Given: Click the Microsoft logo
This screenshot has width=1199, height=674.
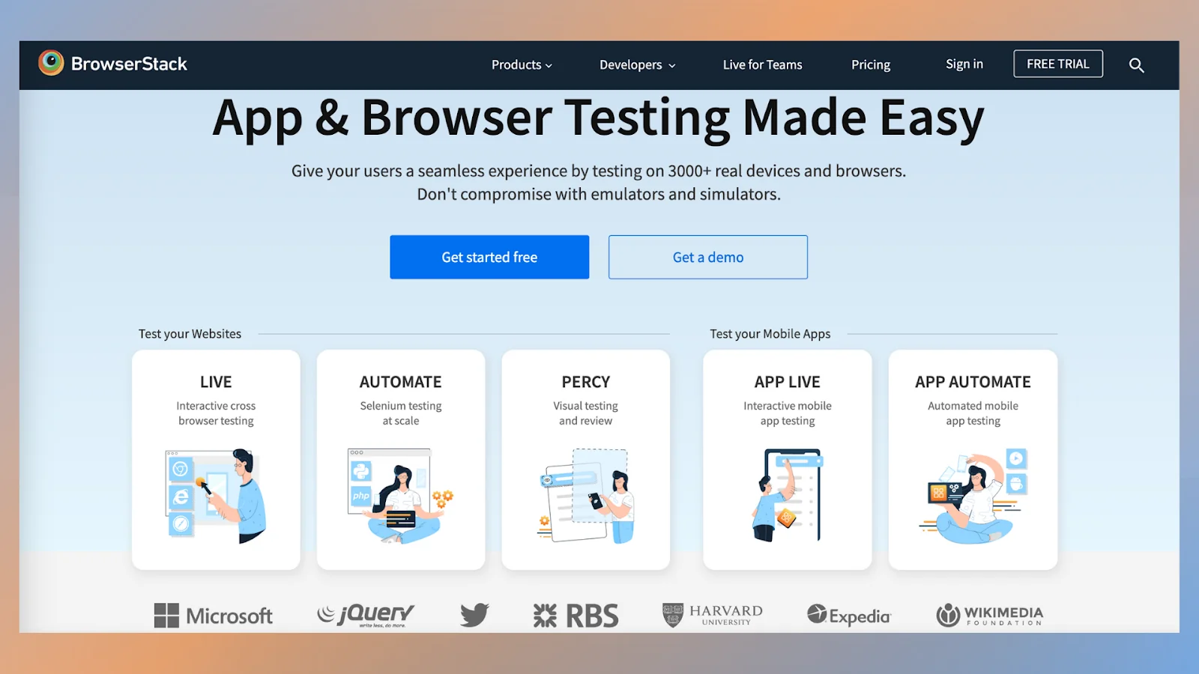Looking at the screenshot, I should pos(214,616).
